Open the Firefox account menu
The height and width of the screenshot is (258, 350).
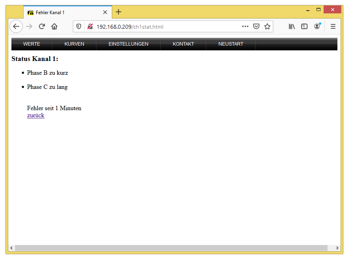(317, 26)
